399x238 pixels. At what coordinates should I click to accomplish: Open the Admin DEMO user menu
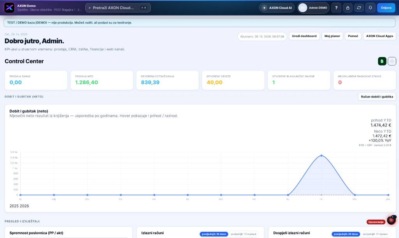[313, 8]
